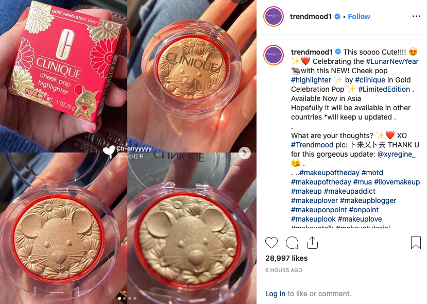
Task: Open the #clinique hashtag link
Action: click(370, 80)
